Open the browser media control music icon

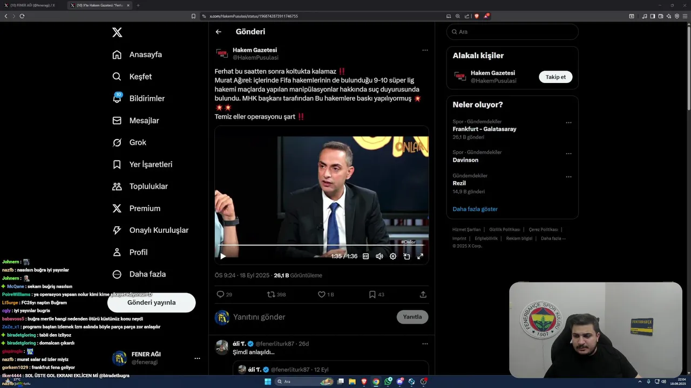click(x=645, y=16)
